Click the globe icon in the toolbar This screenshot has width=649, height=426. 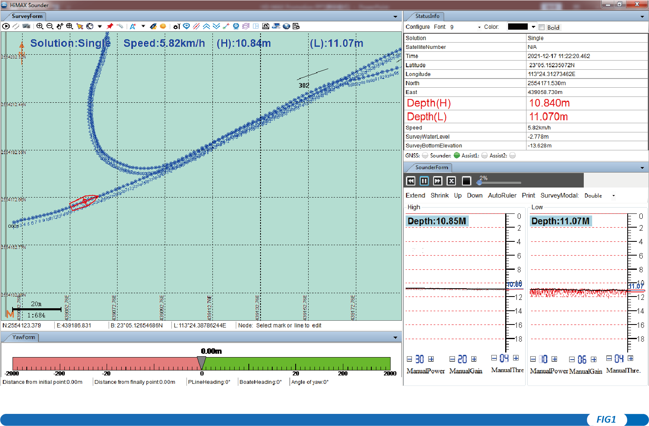point(286,26)
